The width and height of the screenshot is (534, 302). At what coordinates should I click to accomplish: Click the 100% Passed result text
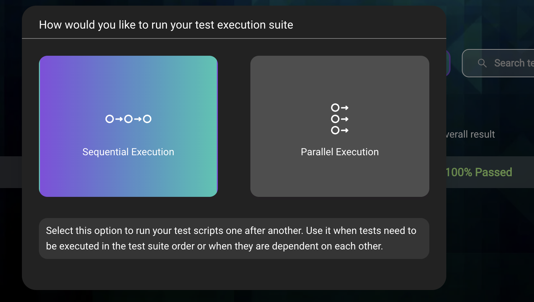click(x=479, y=172)
